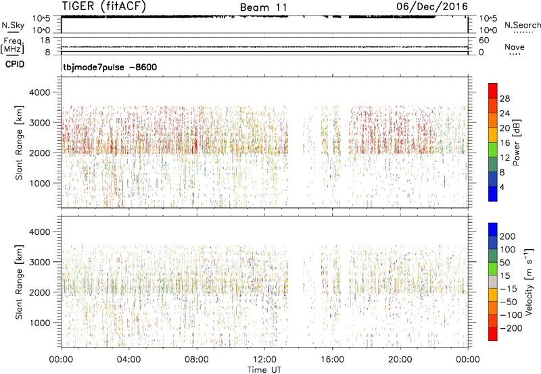Click the -200 label on velocity colorbar
The height and width of the screenshot is (374, 541).
[511, 328]
